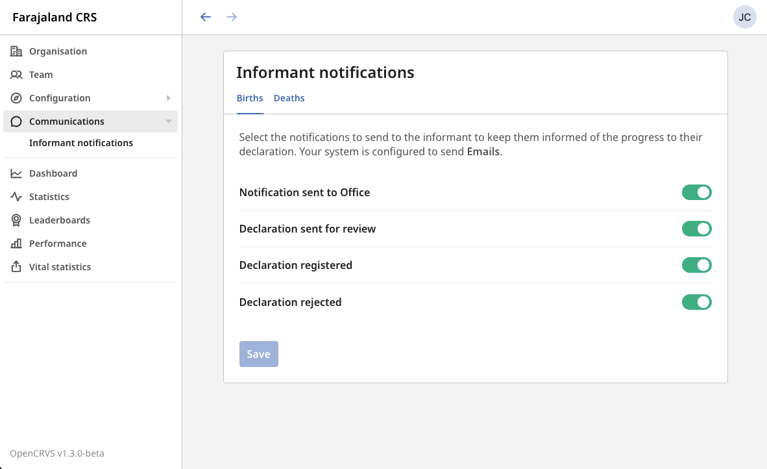The height and width of the screenshot is (469, 767).
Task: Collapse the Communications section arrow
Action: tap(168, 121)
